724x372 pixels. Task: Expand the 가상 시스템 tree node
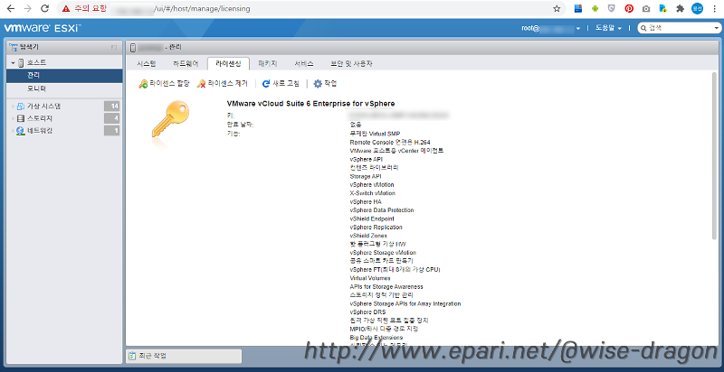tap(14, 107)
